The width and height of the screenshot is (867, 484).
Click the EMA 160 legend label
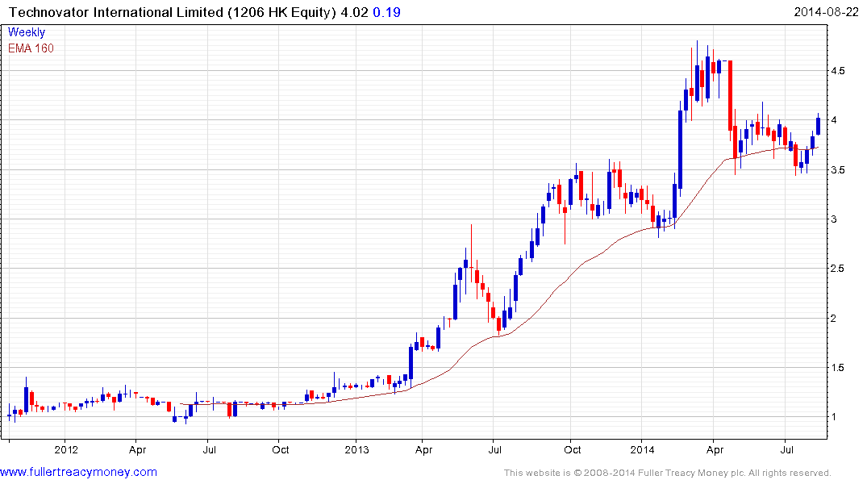pyautogui.click(x=31, y=48)
